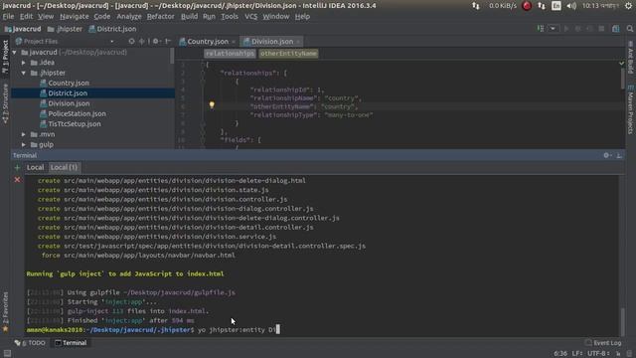Screen dimensions: 636x358
Task: Close the Division.json editor tab
Action: click(298, 42)
